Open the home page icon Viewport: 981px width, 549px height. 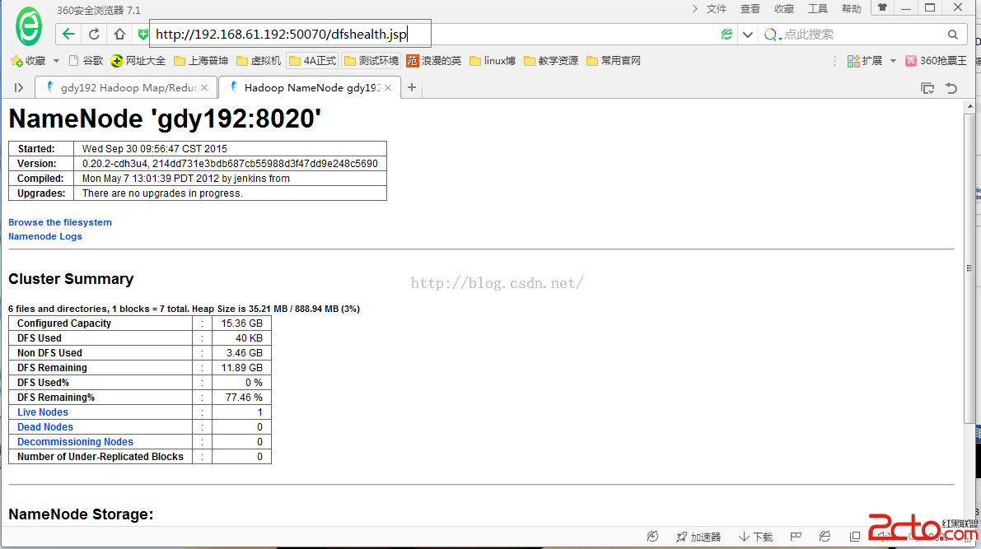coord(119,34)
